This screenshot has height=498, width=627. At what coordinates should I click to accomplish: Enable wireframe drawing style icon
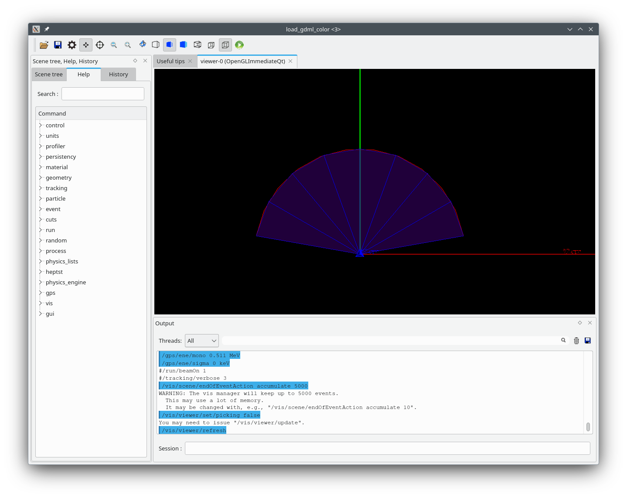pos(198,45)
